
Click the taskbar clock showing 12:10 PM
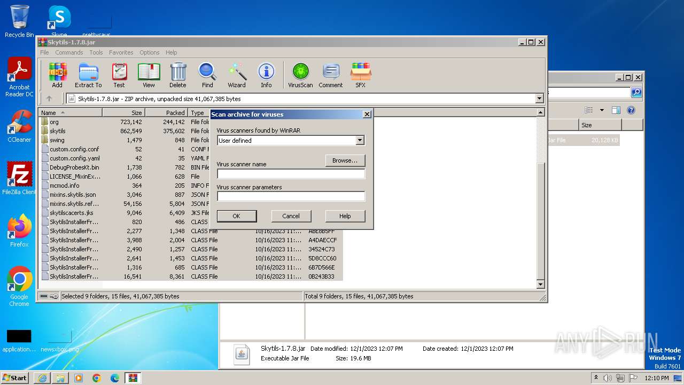[657, 378]
